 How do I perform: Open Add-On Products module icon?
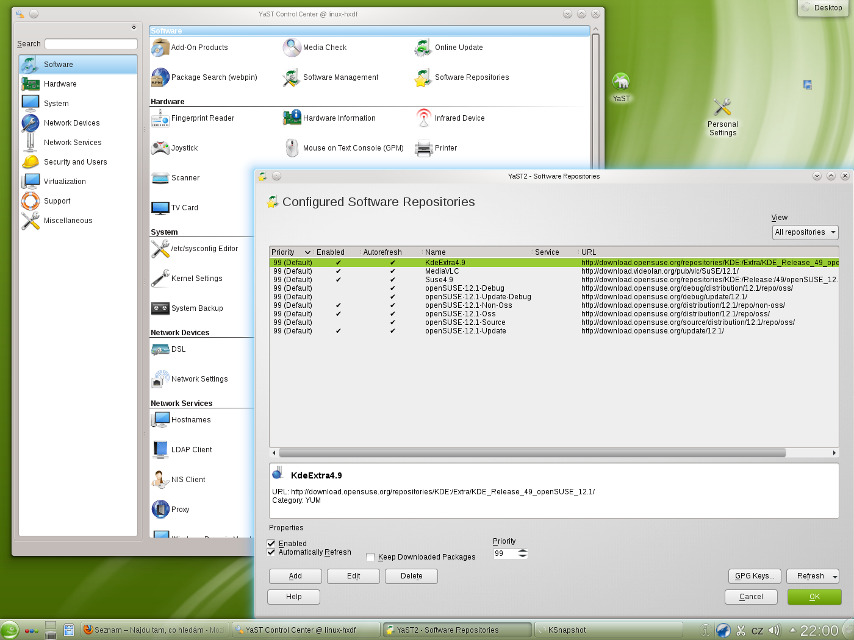click(160, 48)
